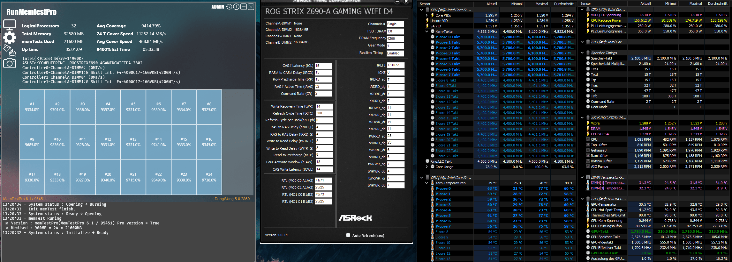Screen dimensions: 732x262
Task: Click the icon beside Tcas row
Action: (588, 69)
